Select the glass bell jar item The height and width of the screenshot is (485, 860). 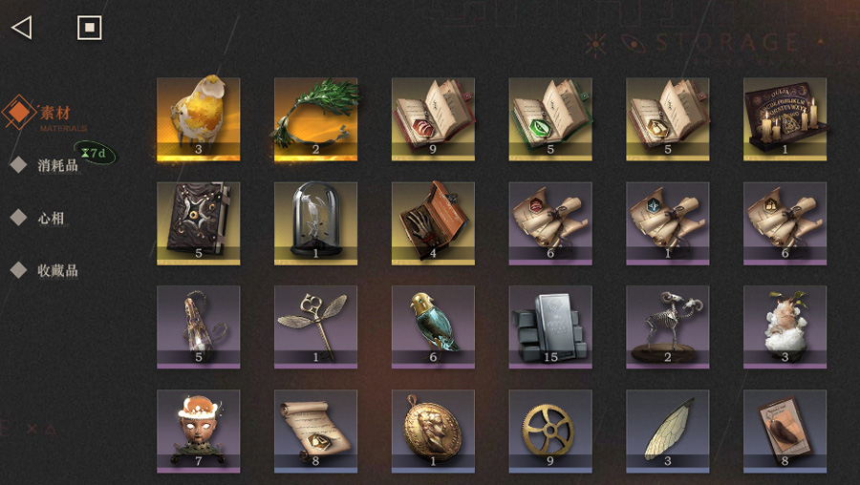(x=316, y=223)
